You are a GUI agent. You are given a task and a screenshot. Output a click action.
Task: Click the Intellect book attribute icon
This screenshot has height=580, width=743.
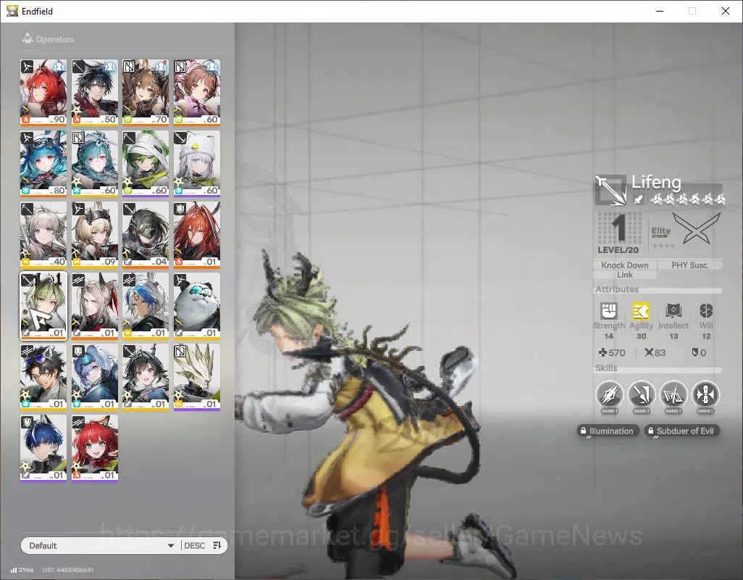coord(673,311)
